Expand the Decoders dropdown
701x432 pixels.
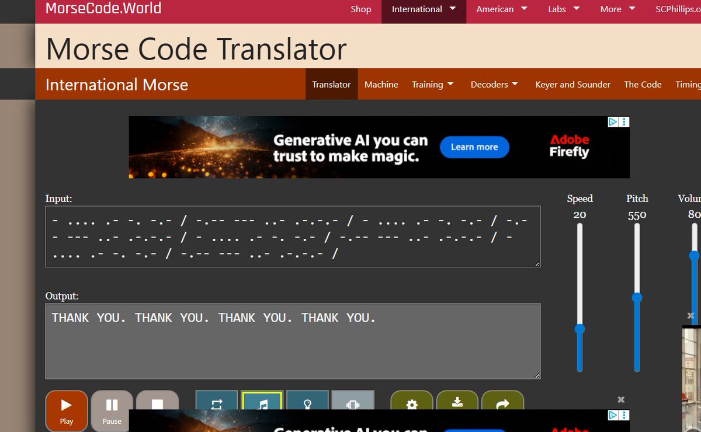(x=494, y=85)
